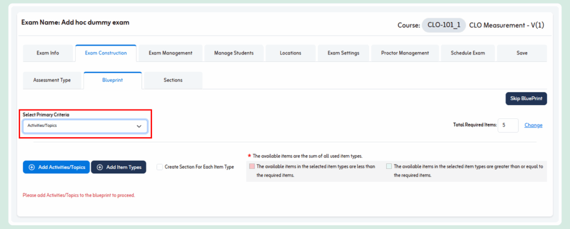Click the Change link beside required items
Image resolution: width=570 pixels, height=229 pixels.
point(533,125)
